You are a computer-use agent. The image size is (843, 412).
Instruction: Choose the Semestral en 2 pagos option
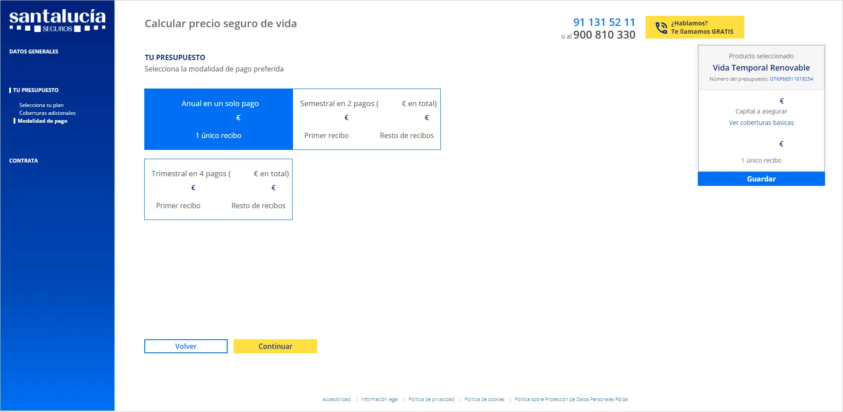pos(367,119)
